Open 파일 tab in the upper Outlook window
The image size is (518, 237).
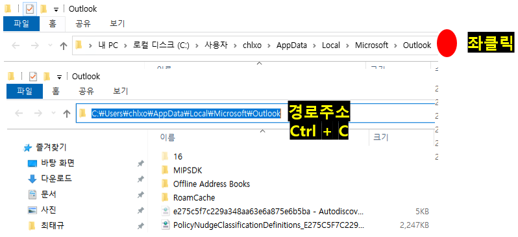[x=21, y=24]
